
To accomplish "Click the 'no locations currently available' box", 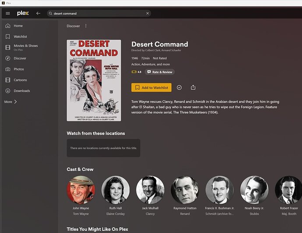I will coord(103,148).
